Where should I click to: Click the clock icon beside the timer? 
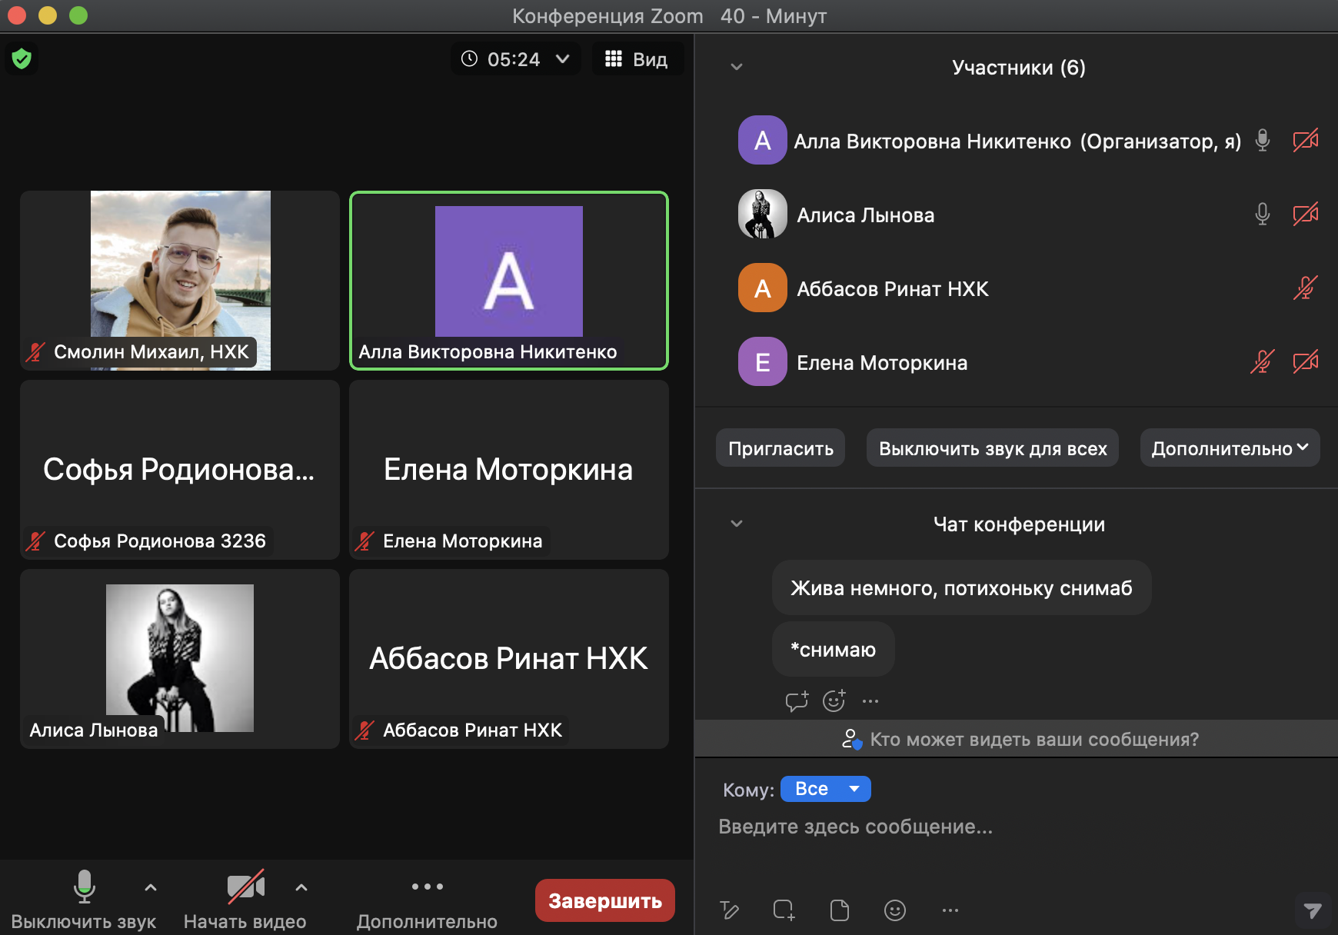point(469,58)
